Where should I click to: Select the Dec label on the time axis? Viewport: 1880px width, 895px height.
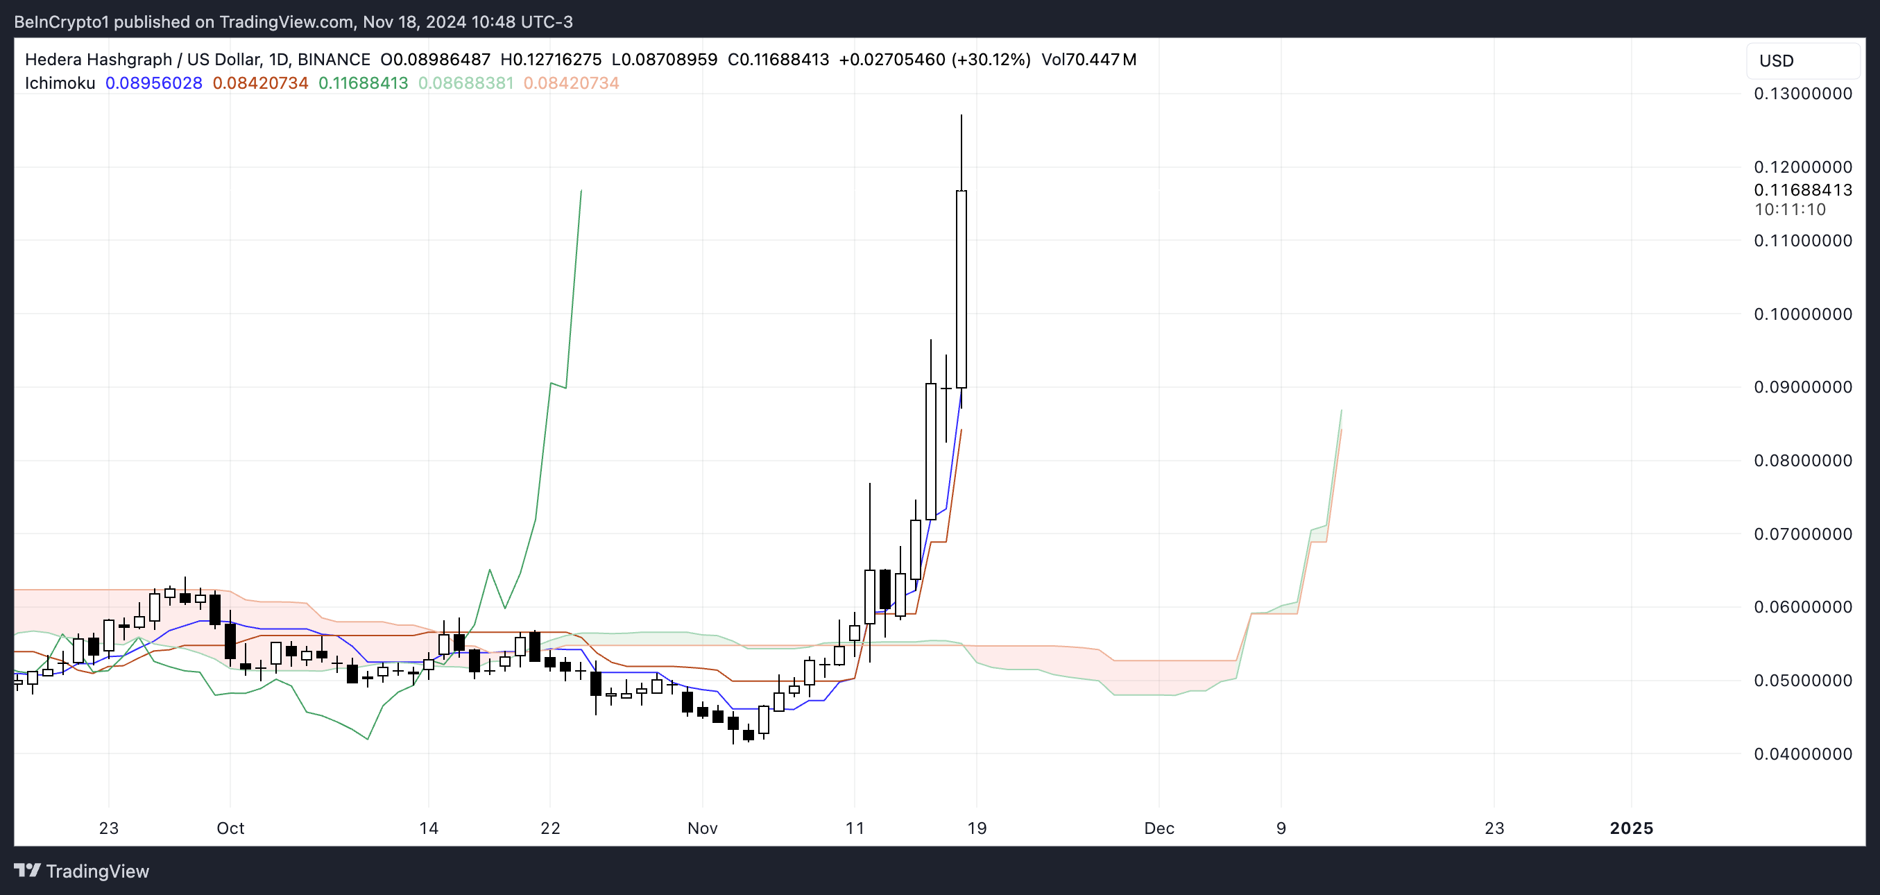(x=1160, y=828)
